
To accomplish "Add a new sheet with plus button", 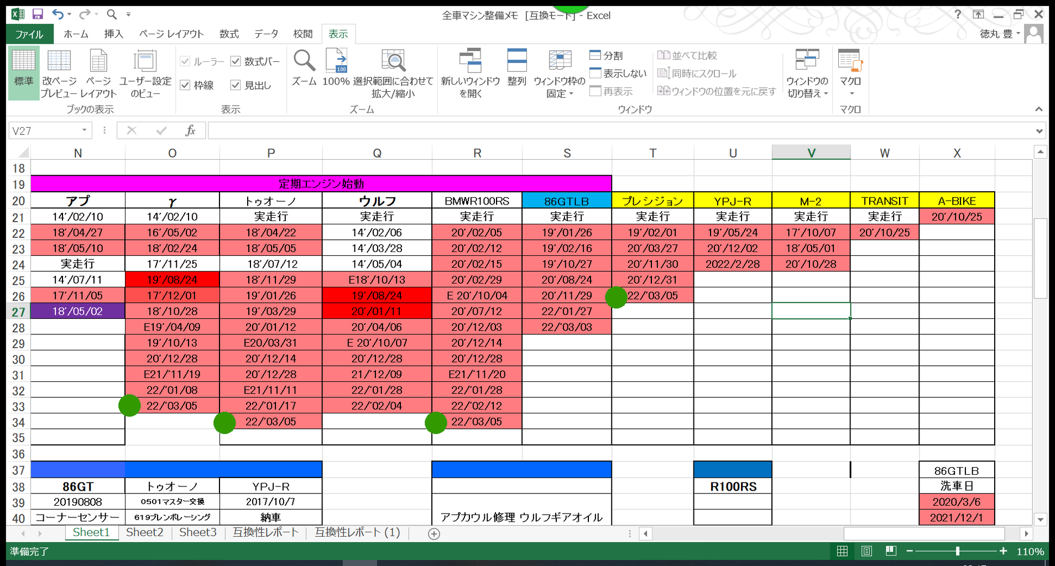I will [434, 533].
